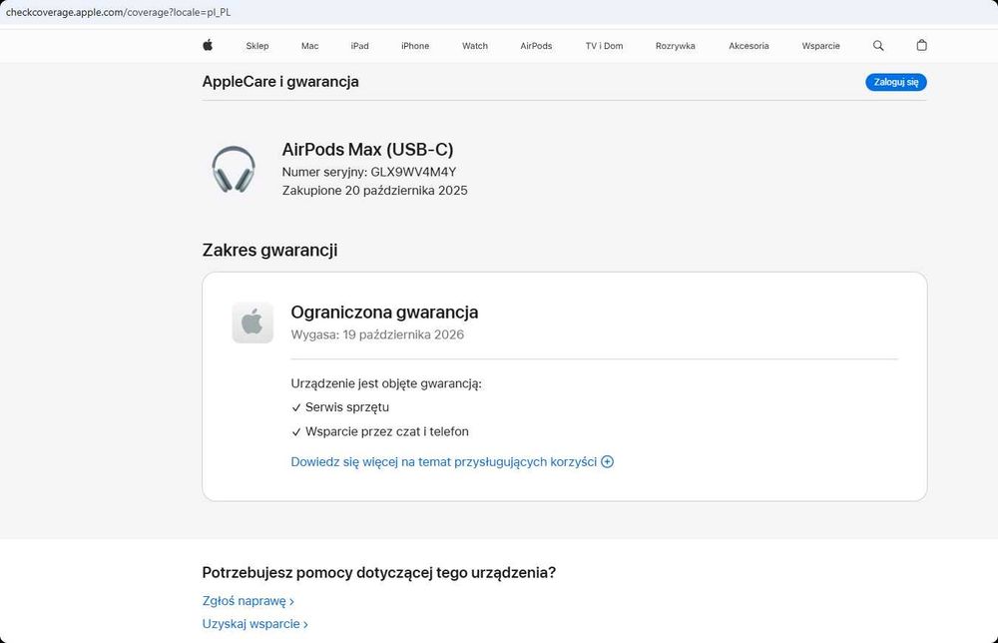This screenshot has height=643, width=998.
Task: Click the AirPods Max headphones image
Action: (234, 170)
